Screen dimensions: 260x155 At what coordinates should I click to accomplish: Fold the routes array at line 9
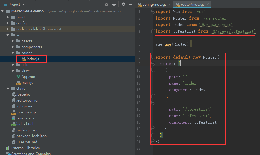point(153,64)
